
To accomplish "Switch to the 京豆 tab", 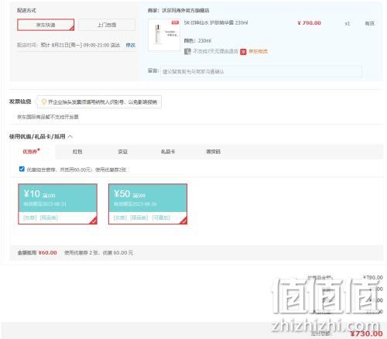I will click(x=123, y=152).
